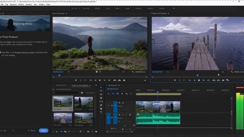Click Insert button in Source Monitor

coord(115,80)
